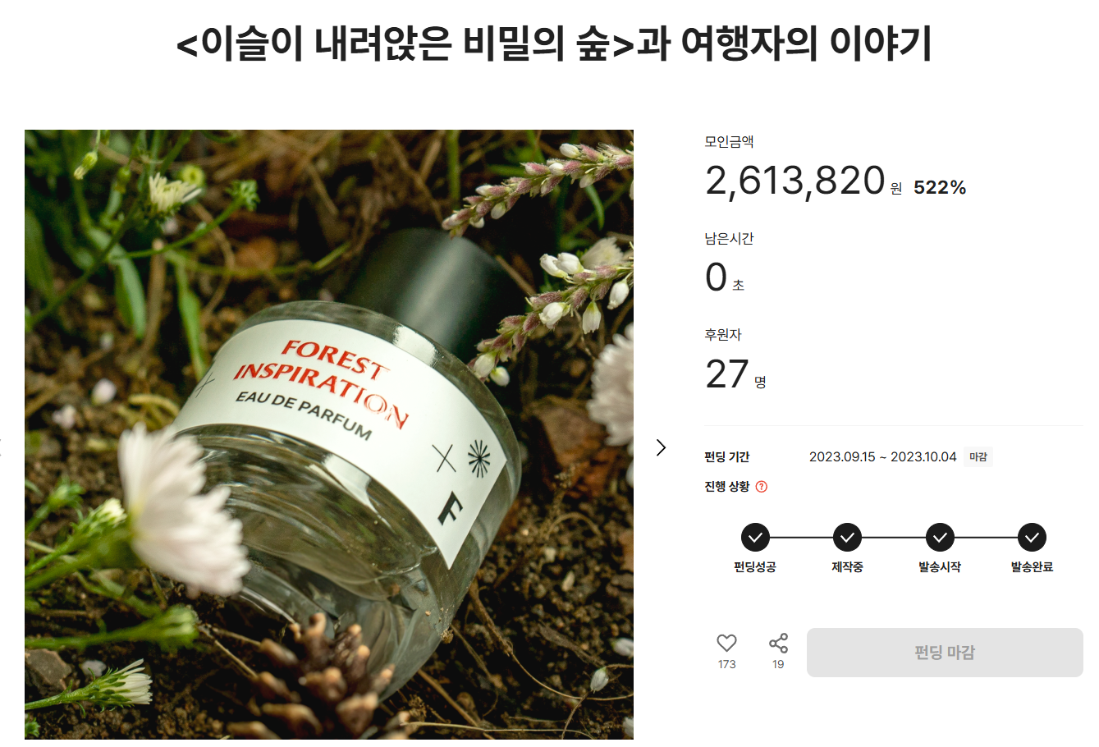The height and width of the screenshot is (747, 1099).
Task: Click the project title heading
Action: (554, 44)
